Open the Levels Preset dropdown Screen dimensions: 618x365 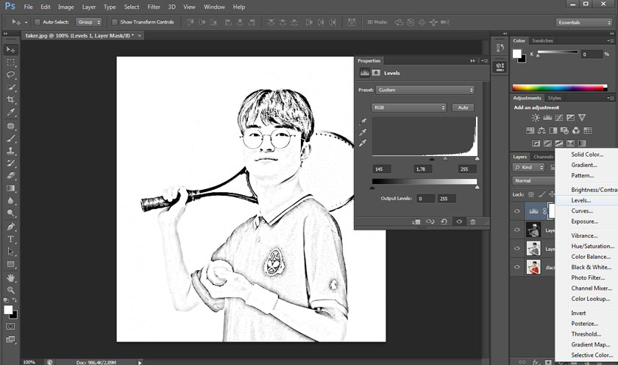pyautogui.click(x=425, y=90)
